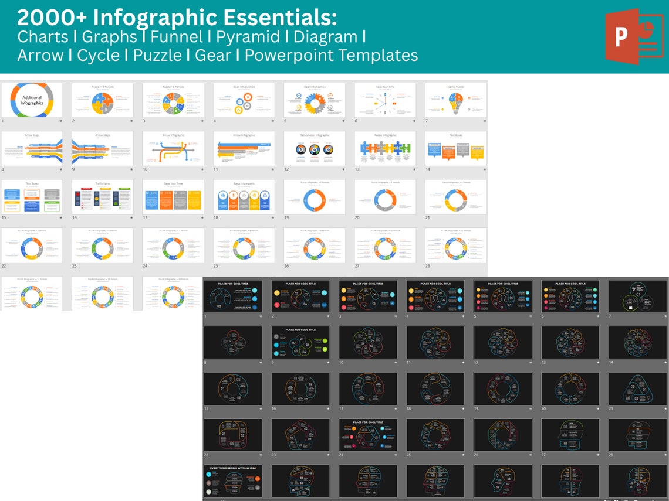Toggle the star beside the Steps Infographic slide
Viewport: 669px width, 501px height.
click(272, 217)
